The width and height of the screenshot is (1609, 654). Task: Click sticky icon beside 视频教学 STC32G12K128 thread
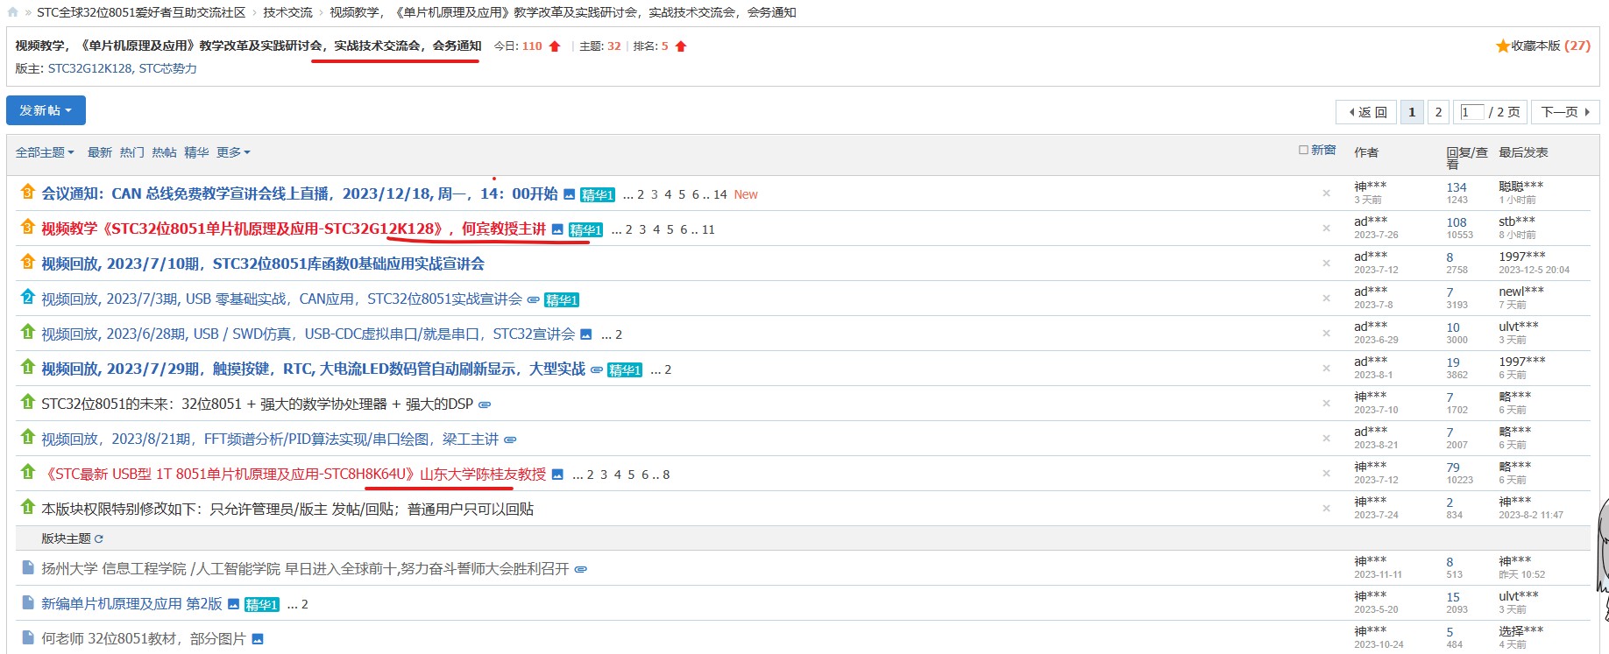pos(27,227)
